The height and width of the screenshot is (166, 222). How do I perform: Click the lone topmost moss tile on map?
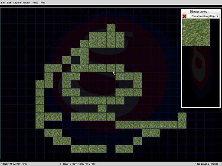click(x=111, y=28)
